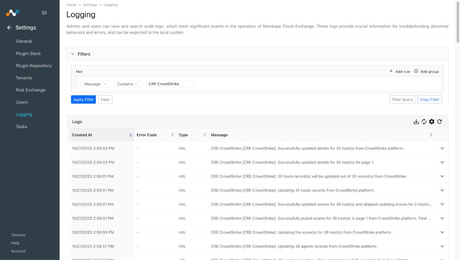Viewport: 460px width, 260px height.
Task: Click the CRE CrowdStrike filter value field
Action: pos(169,84)
